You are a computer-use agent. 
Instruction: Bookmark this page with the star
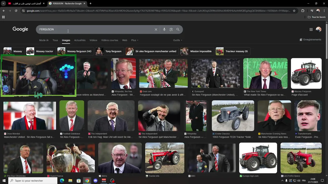[x=294, y=11]
